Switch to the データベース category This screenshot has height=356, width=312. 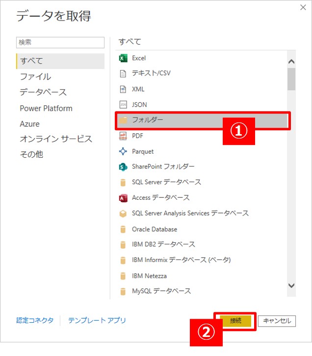tap(43, 92)
